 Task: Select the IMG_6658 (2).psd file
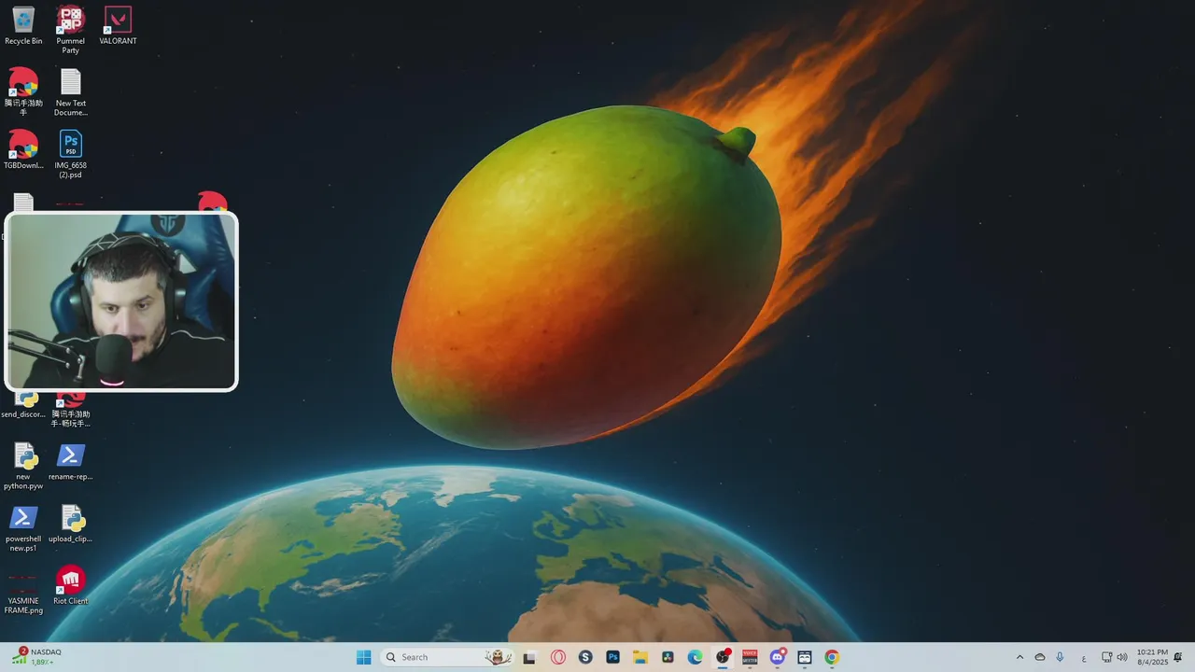point(71,154)
